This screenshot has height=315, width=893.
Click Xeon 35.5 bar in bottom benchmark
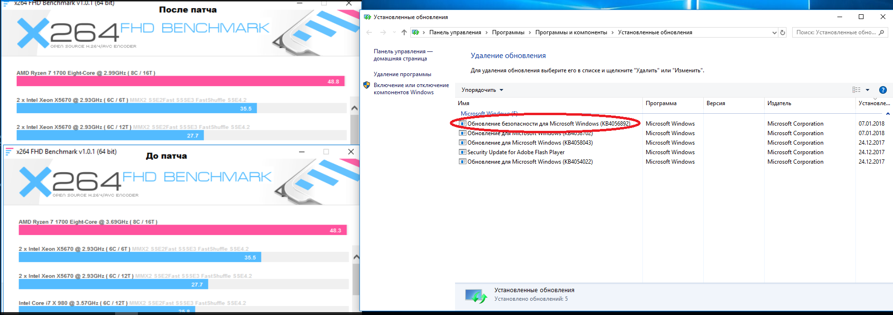pos(140,257)
